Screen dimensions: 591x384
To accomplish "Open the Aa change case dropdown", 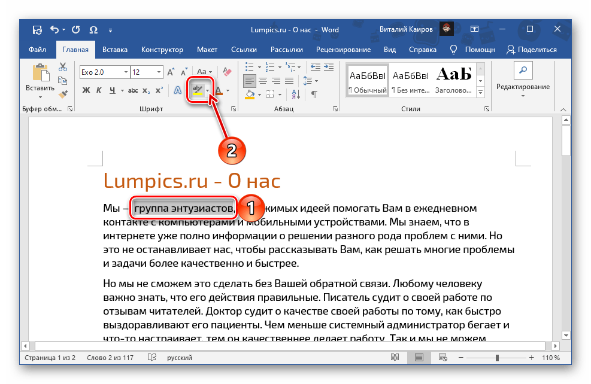I will (x=204, y=72).
